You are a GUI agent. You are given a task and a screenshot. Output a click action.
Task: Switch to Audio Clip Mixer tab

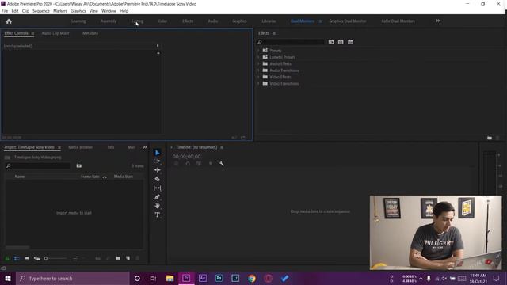point(55,33)
